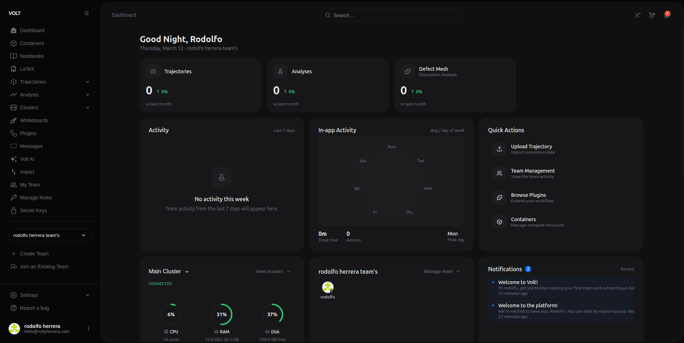Click the RAM usage gauge
Viewport: 684px width, 343px height.
point(222,314)
